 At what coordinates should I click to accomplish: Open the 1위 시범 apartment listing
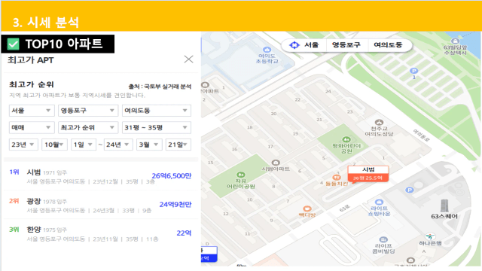(x=100, y=176)
